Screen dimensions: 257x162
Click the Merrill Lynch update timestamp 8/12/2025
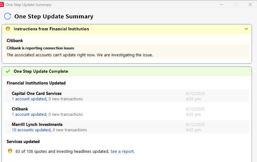195,125
